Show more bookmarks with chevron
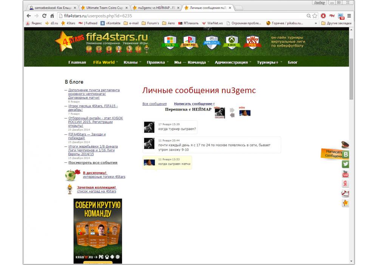Image resolution: width=378 pixels, height=265 pixels. tap(316, 23)
